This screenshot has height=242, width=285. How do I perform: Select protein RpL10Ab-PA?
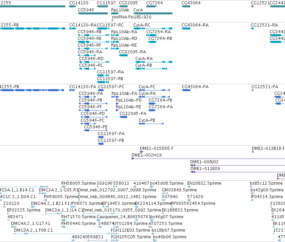(124, 93)
